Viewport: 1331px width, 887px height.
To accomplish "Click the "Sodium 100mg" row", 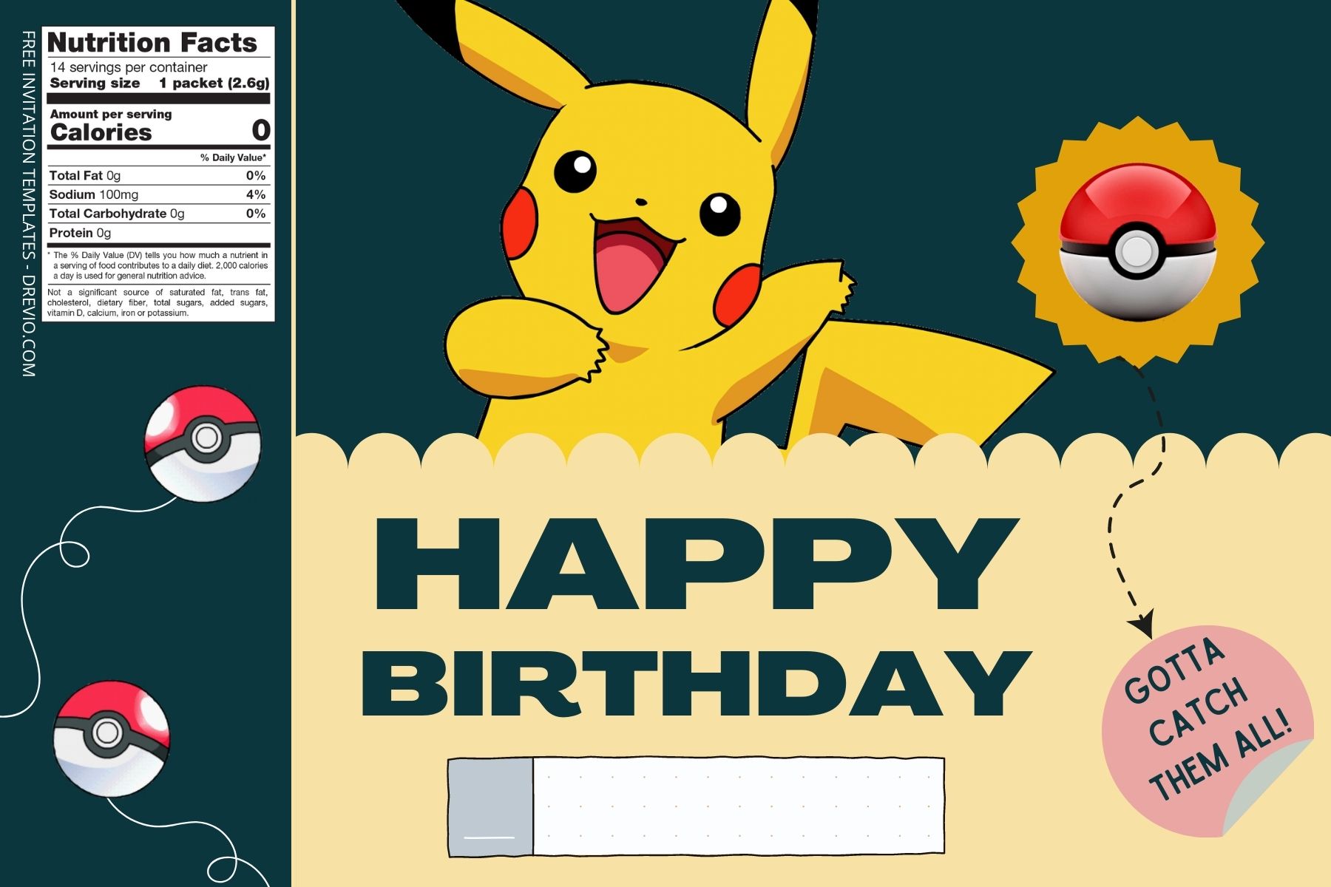I will pos(159,194).
